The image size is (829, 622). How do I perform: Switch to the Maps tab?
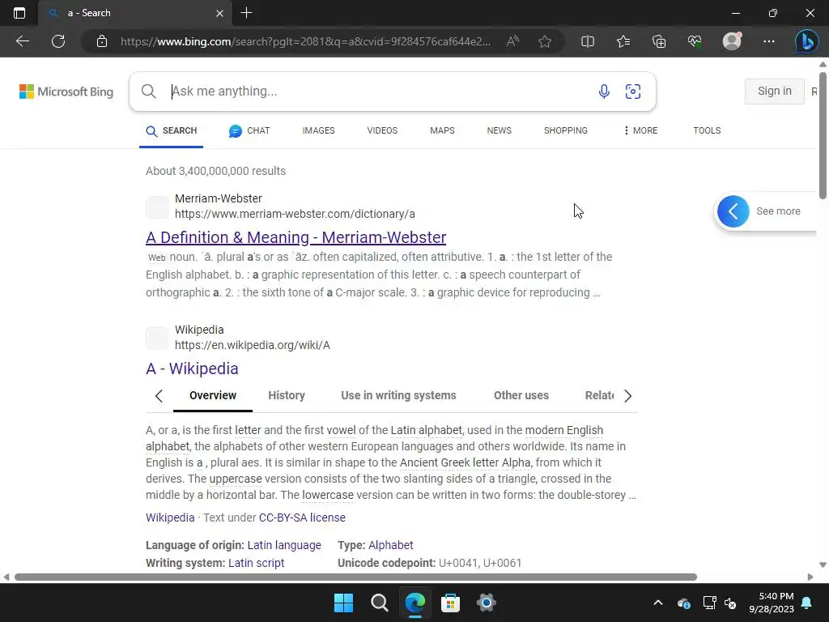tap(442, 130)
